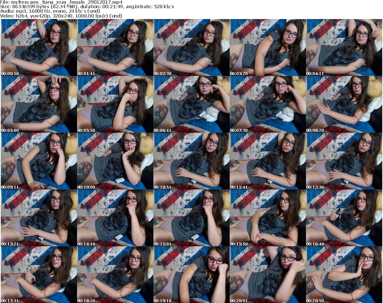The image size is (383, 303).
Task: Select the thumbnail stamped 00:03:20
Action: click(268, 47)
